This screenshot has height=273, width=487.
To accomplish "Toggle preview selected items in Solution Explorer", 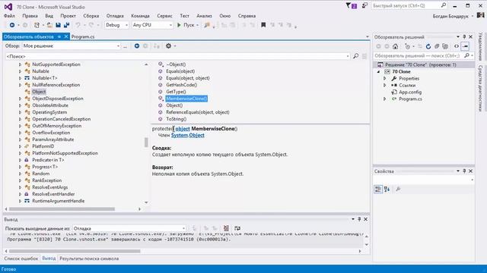I will tap(465, 46).
